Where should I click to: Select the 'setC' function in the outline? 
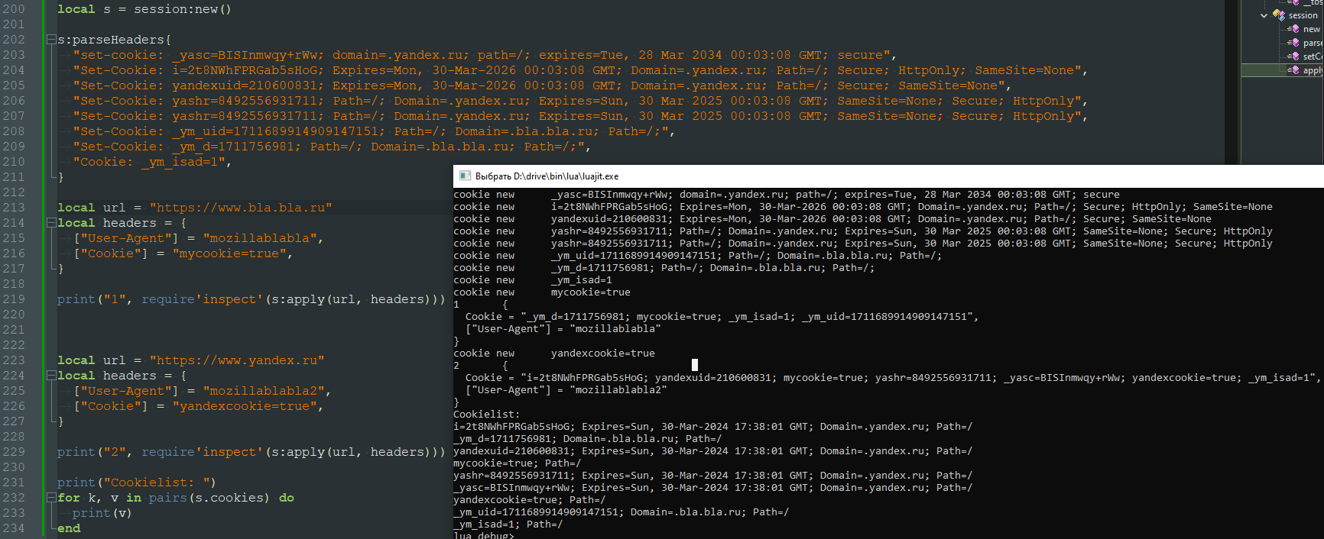1312,56
